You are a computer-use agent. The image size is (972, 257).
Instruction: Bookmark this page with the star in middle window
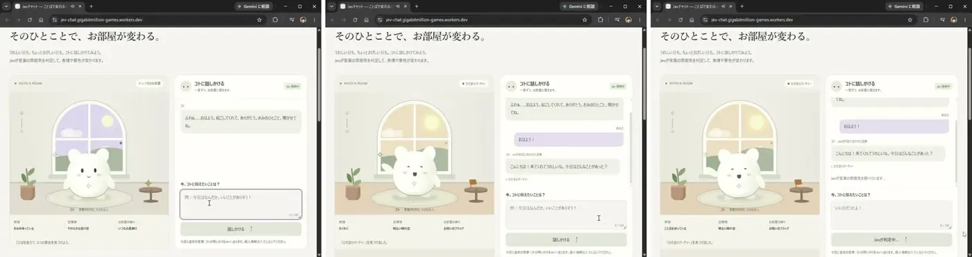click(x=585, y=19)
